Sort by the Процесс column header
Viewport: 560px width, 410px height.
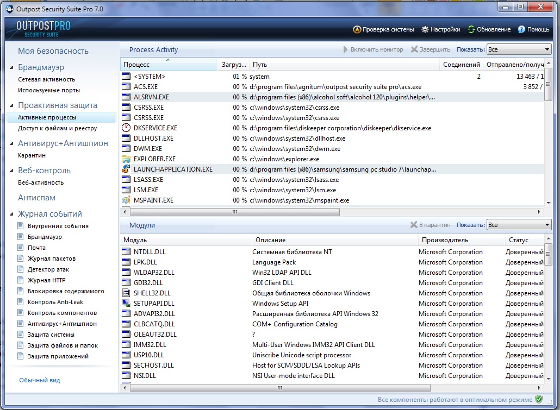click(x=168, y=64)
